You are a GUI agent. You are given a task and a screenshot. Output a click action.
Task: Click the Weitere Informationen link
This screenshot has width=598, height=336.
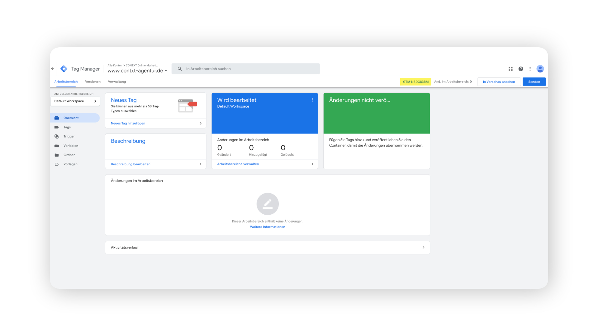[268, 227]
